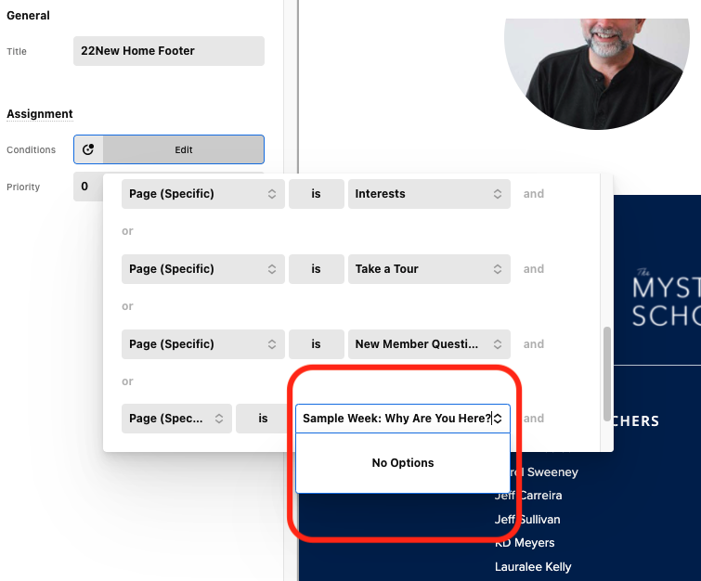Click the round profile photo thumbnail

pos(597,73)
